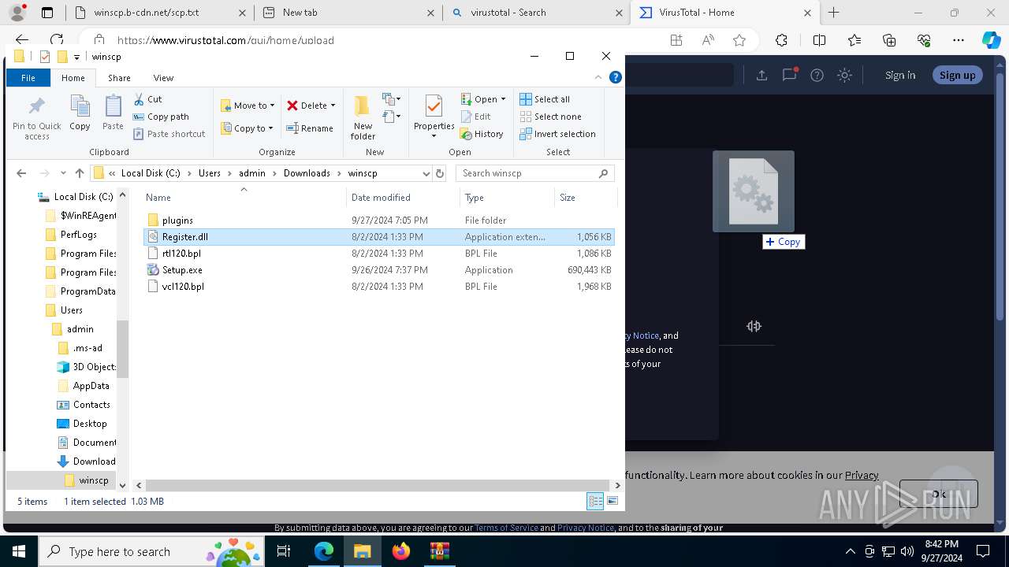Open address bar history dropdown

[426, 173]
